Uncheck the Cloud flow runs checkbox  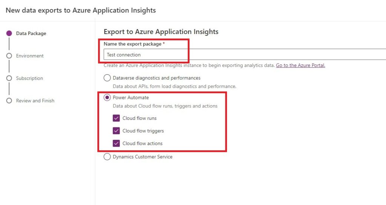coord(116,118)
